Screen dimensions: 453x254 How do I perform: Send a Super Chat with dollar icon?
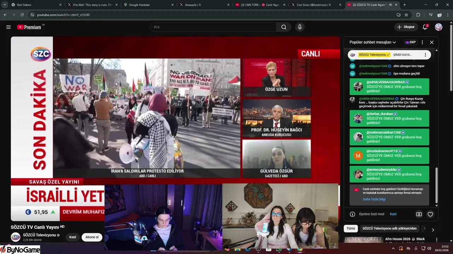[x=419, y=214]
